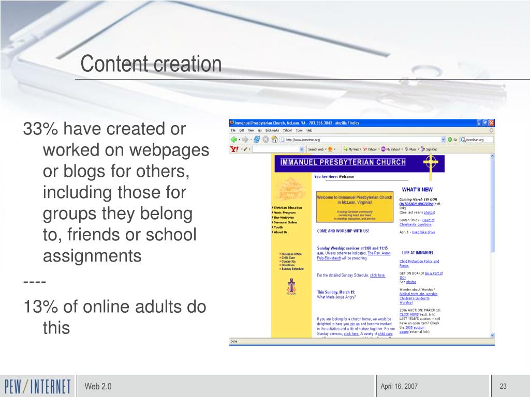Click the Stop loading icon
Image resolution: width=530 pixels, height=397 pixels.
[x=266, y=139]
